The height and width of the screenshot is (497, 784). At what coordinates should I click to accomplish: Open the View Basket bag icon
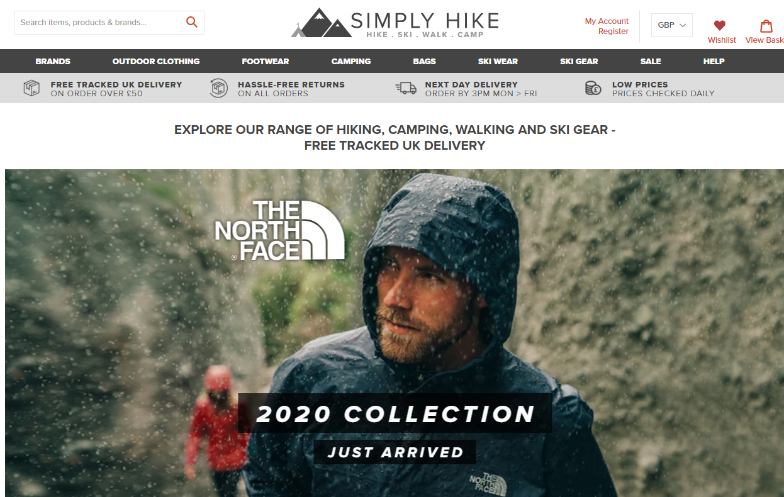[x=766, y=26]
